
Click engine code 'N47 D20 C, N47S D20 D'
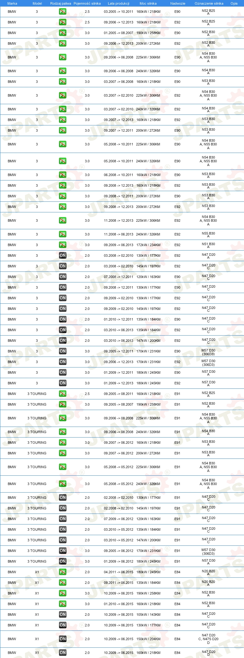point(208,639)
